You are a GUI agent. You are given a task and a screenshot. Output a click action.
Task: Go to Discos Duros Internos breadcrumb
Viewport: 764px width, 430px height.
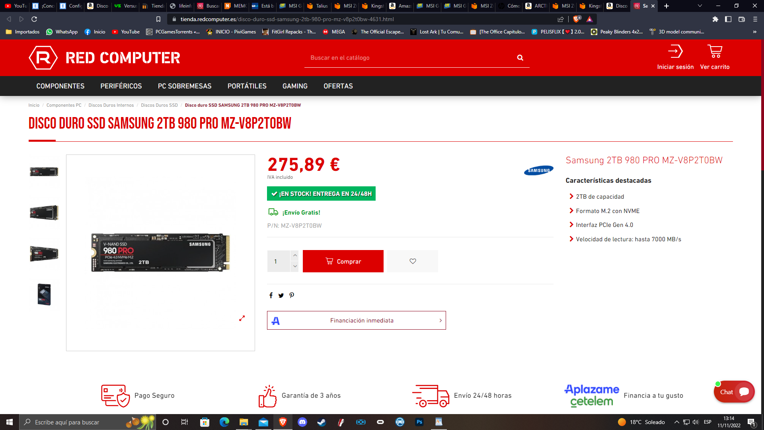(x=111, y=105)
